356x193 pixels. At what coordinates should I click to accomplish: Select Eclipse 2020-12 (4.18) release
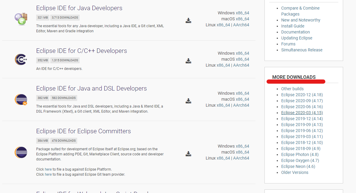[x=302, y=95]
